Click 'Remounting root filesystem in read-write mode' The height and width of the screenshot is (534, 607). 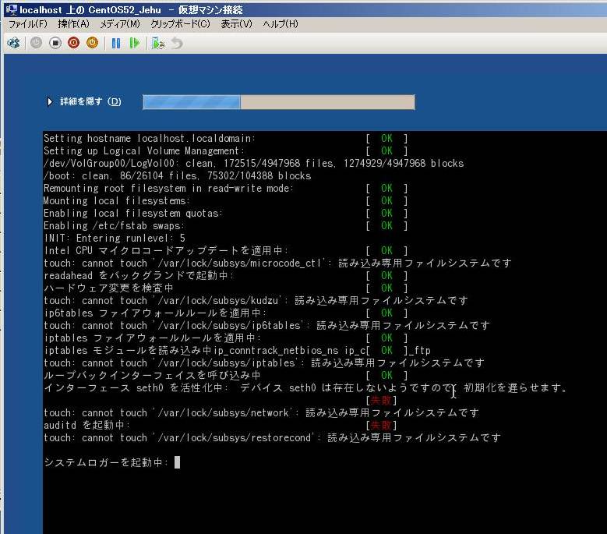point(169,188)
